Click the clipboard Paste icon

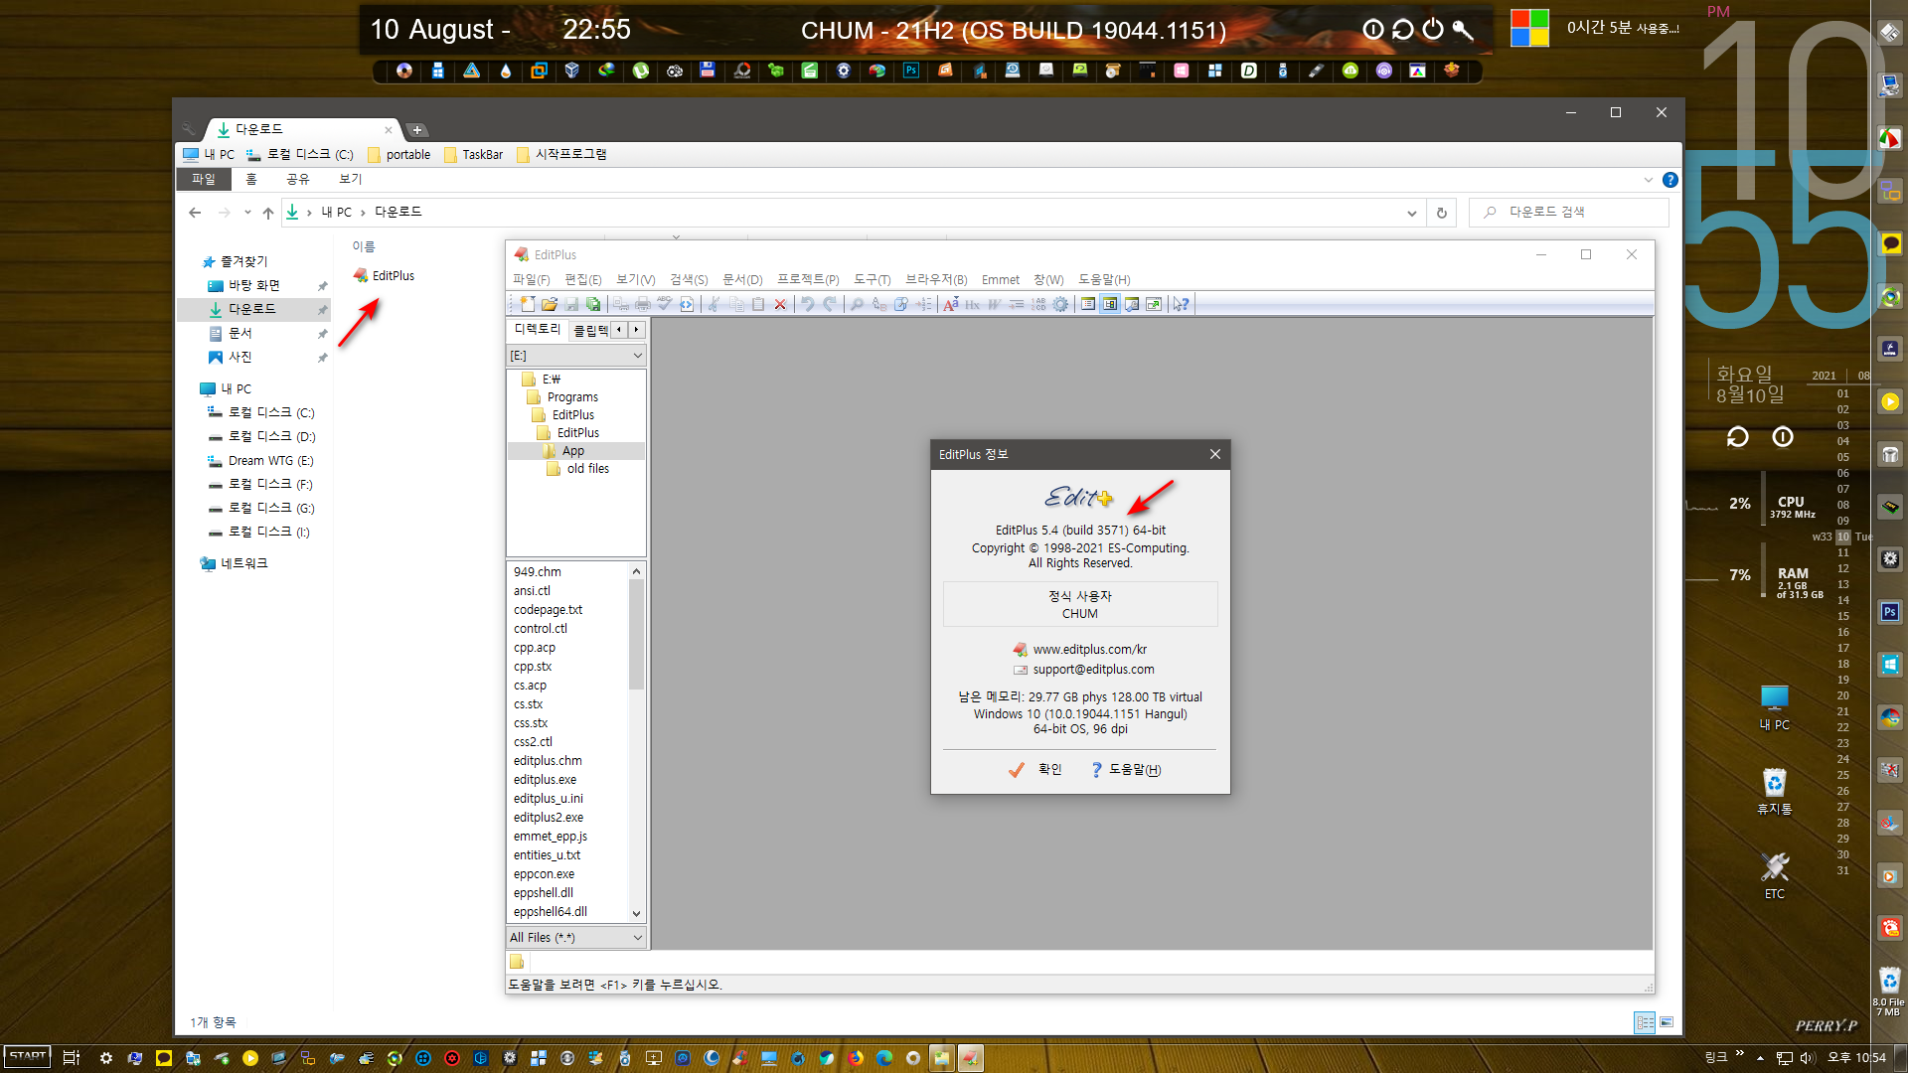tap(758, 304)
